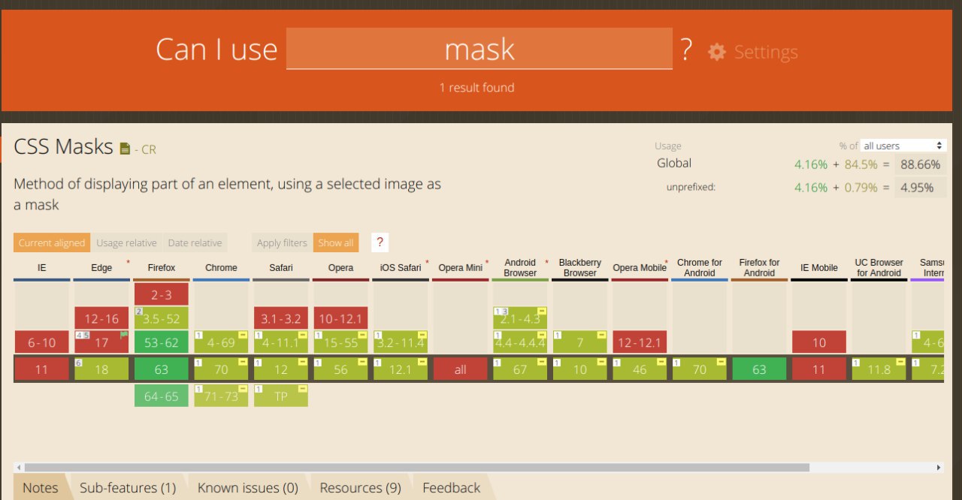Click the search field containing mask
The width and height of the screenshot is (962, 500).
[x=479, y=49]
